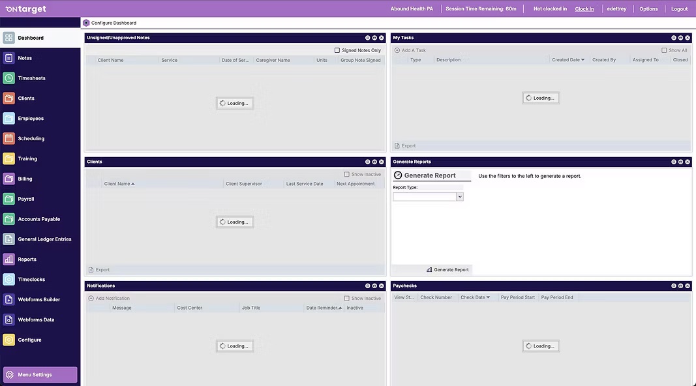Toggle Show All in My Tasks

click(664, 50)
